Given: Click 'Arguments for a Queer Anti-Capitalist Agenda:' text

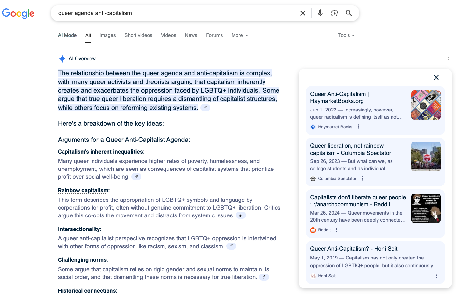Looking at the screenshot, I should tap(124, 140).
